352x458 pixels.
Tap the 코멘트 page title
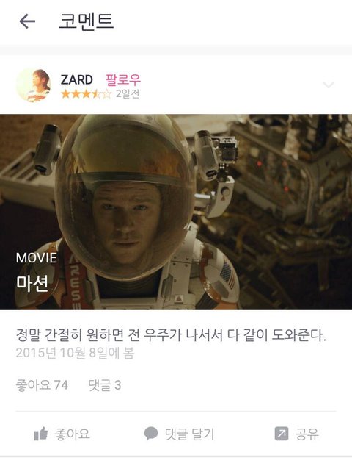87,21
